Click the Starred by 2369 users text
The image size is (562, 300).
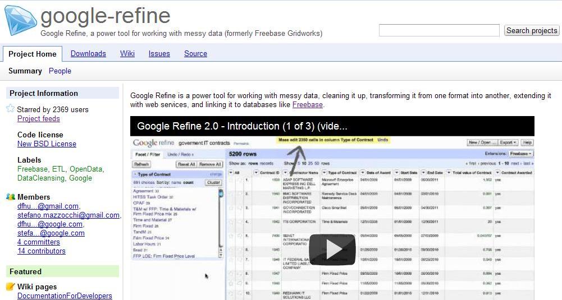(x=53, y=109)
